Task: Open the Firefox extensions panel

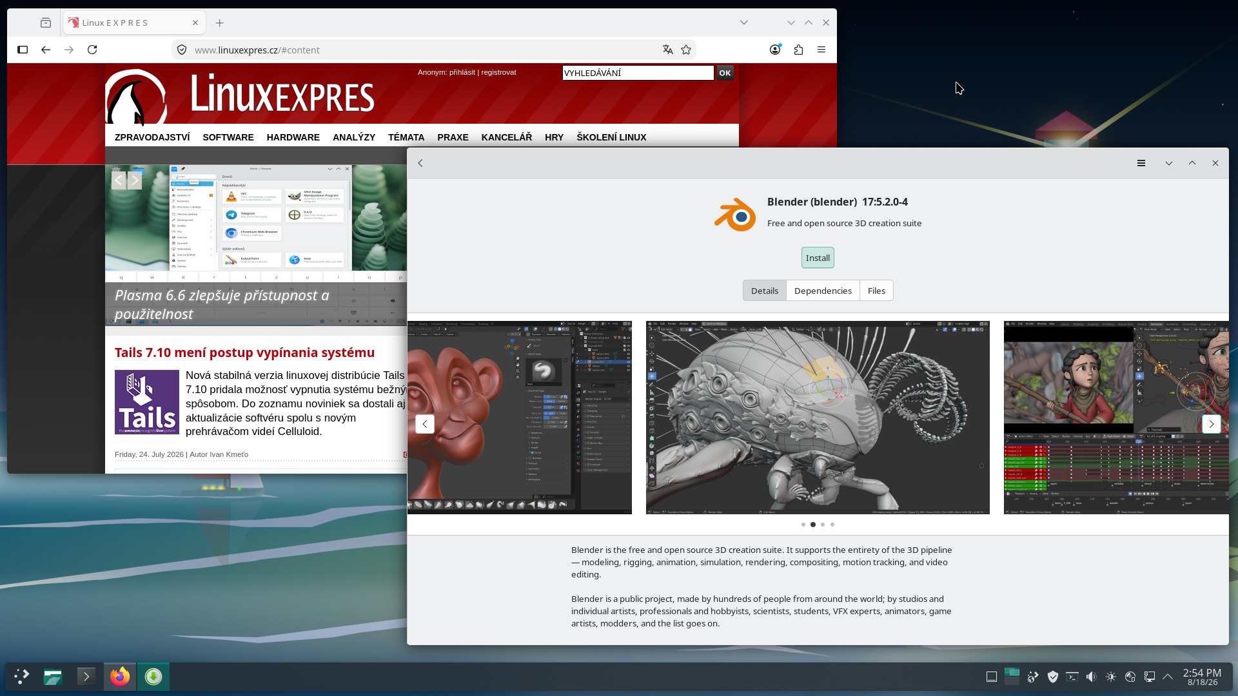Action: coord(799,50)
